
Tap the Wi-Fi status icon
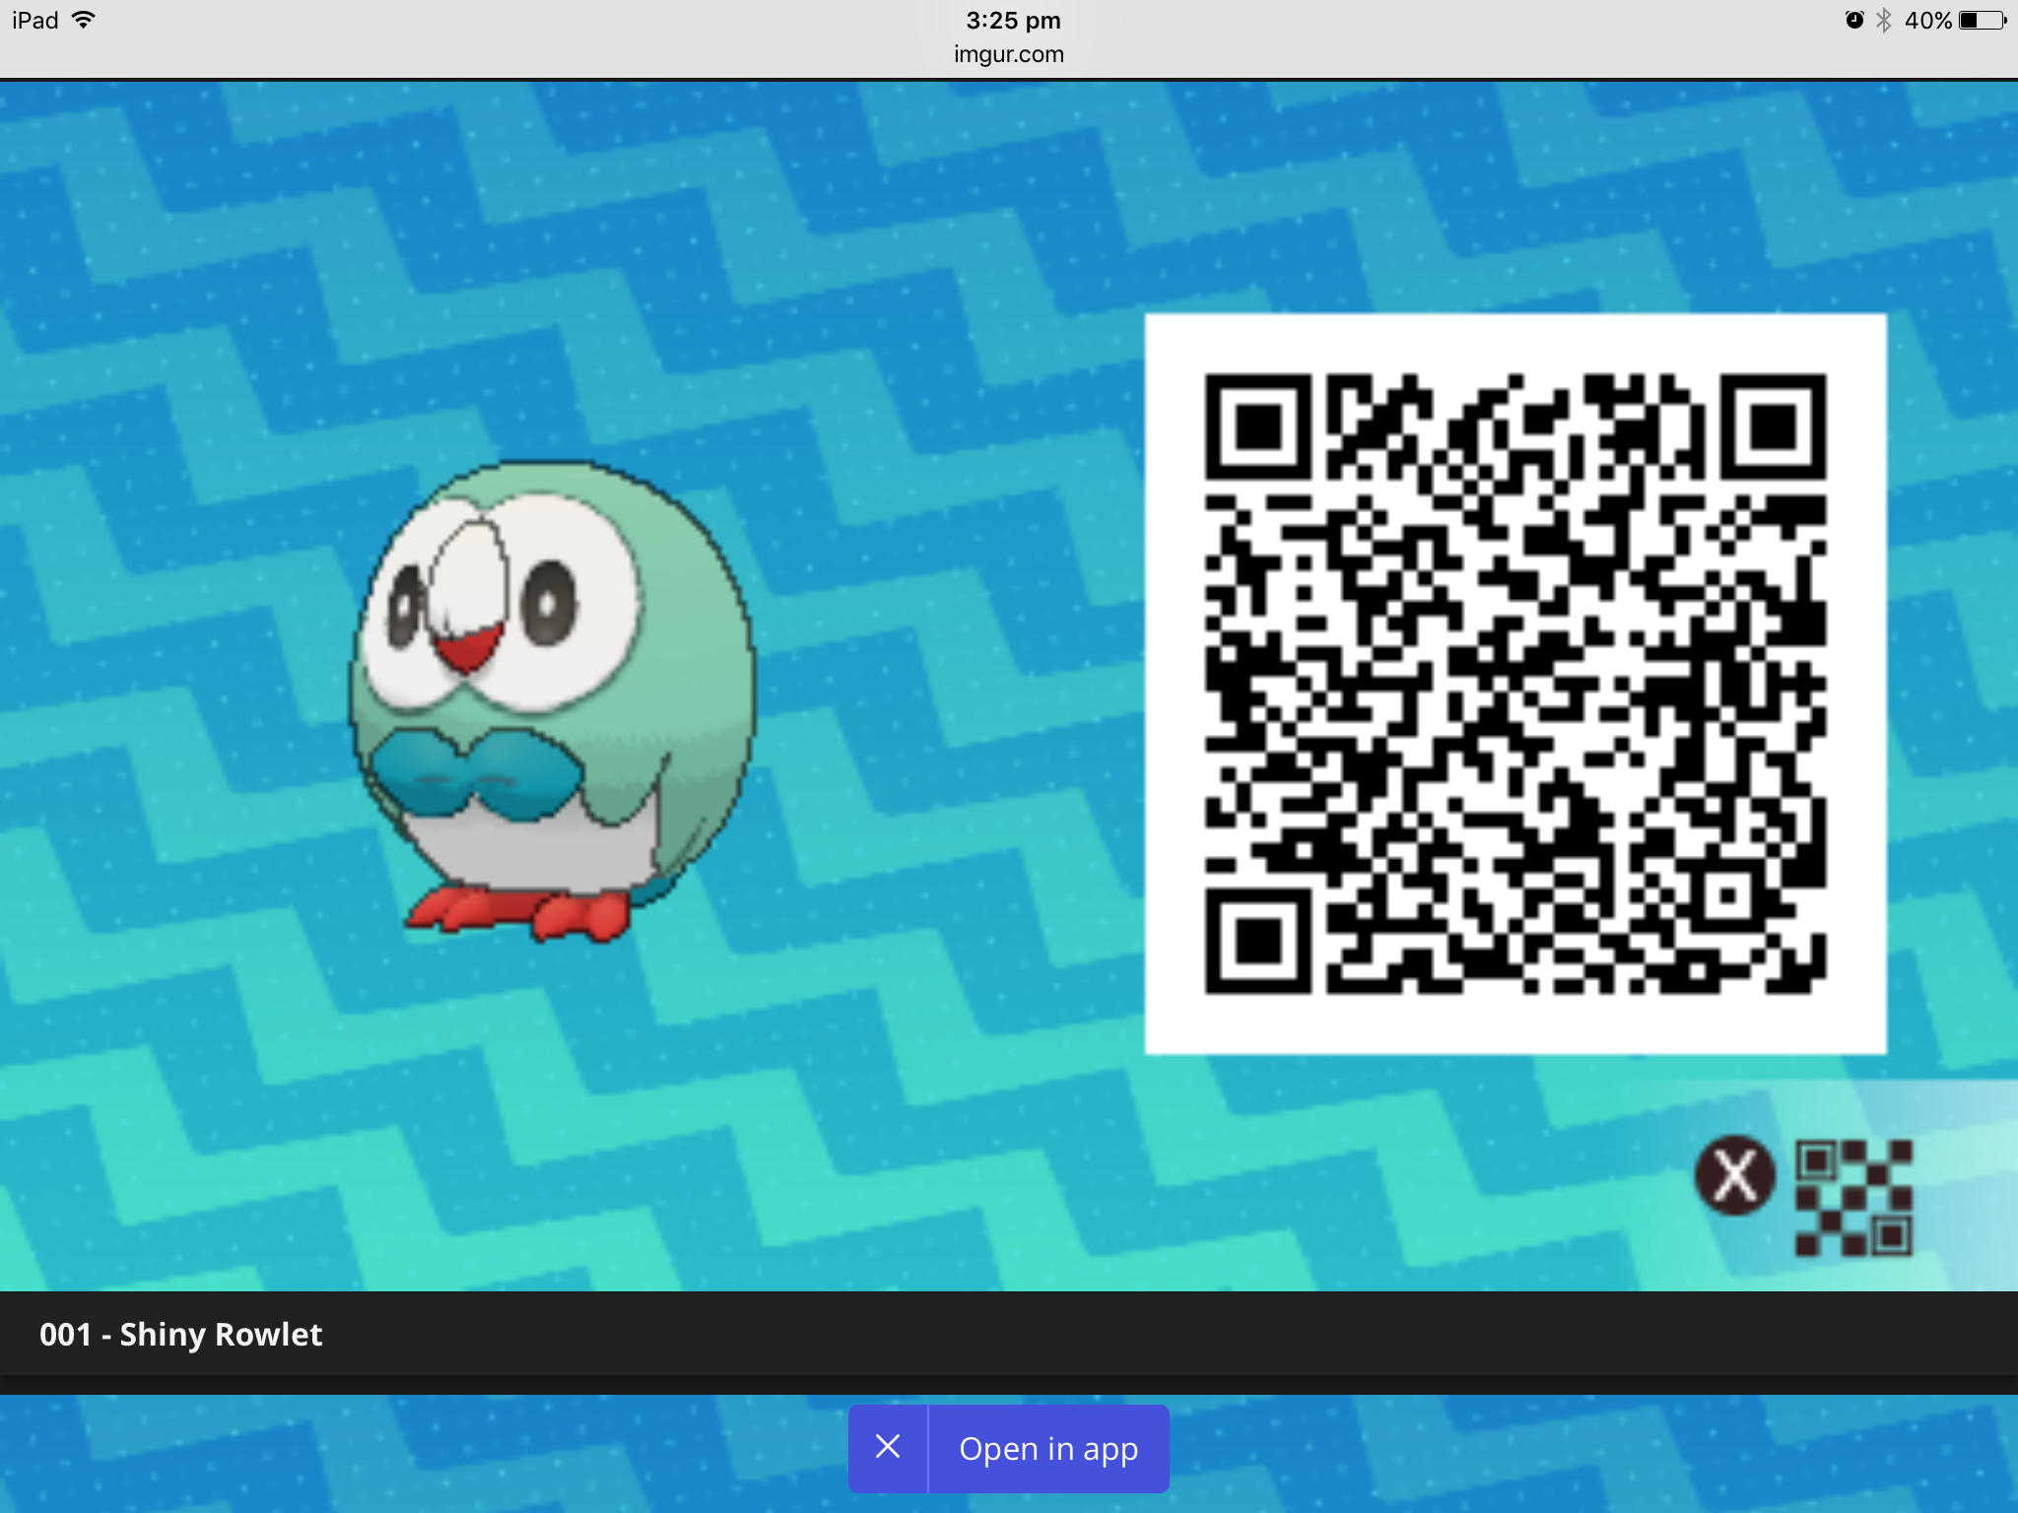coord(84,20)
